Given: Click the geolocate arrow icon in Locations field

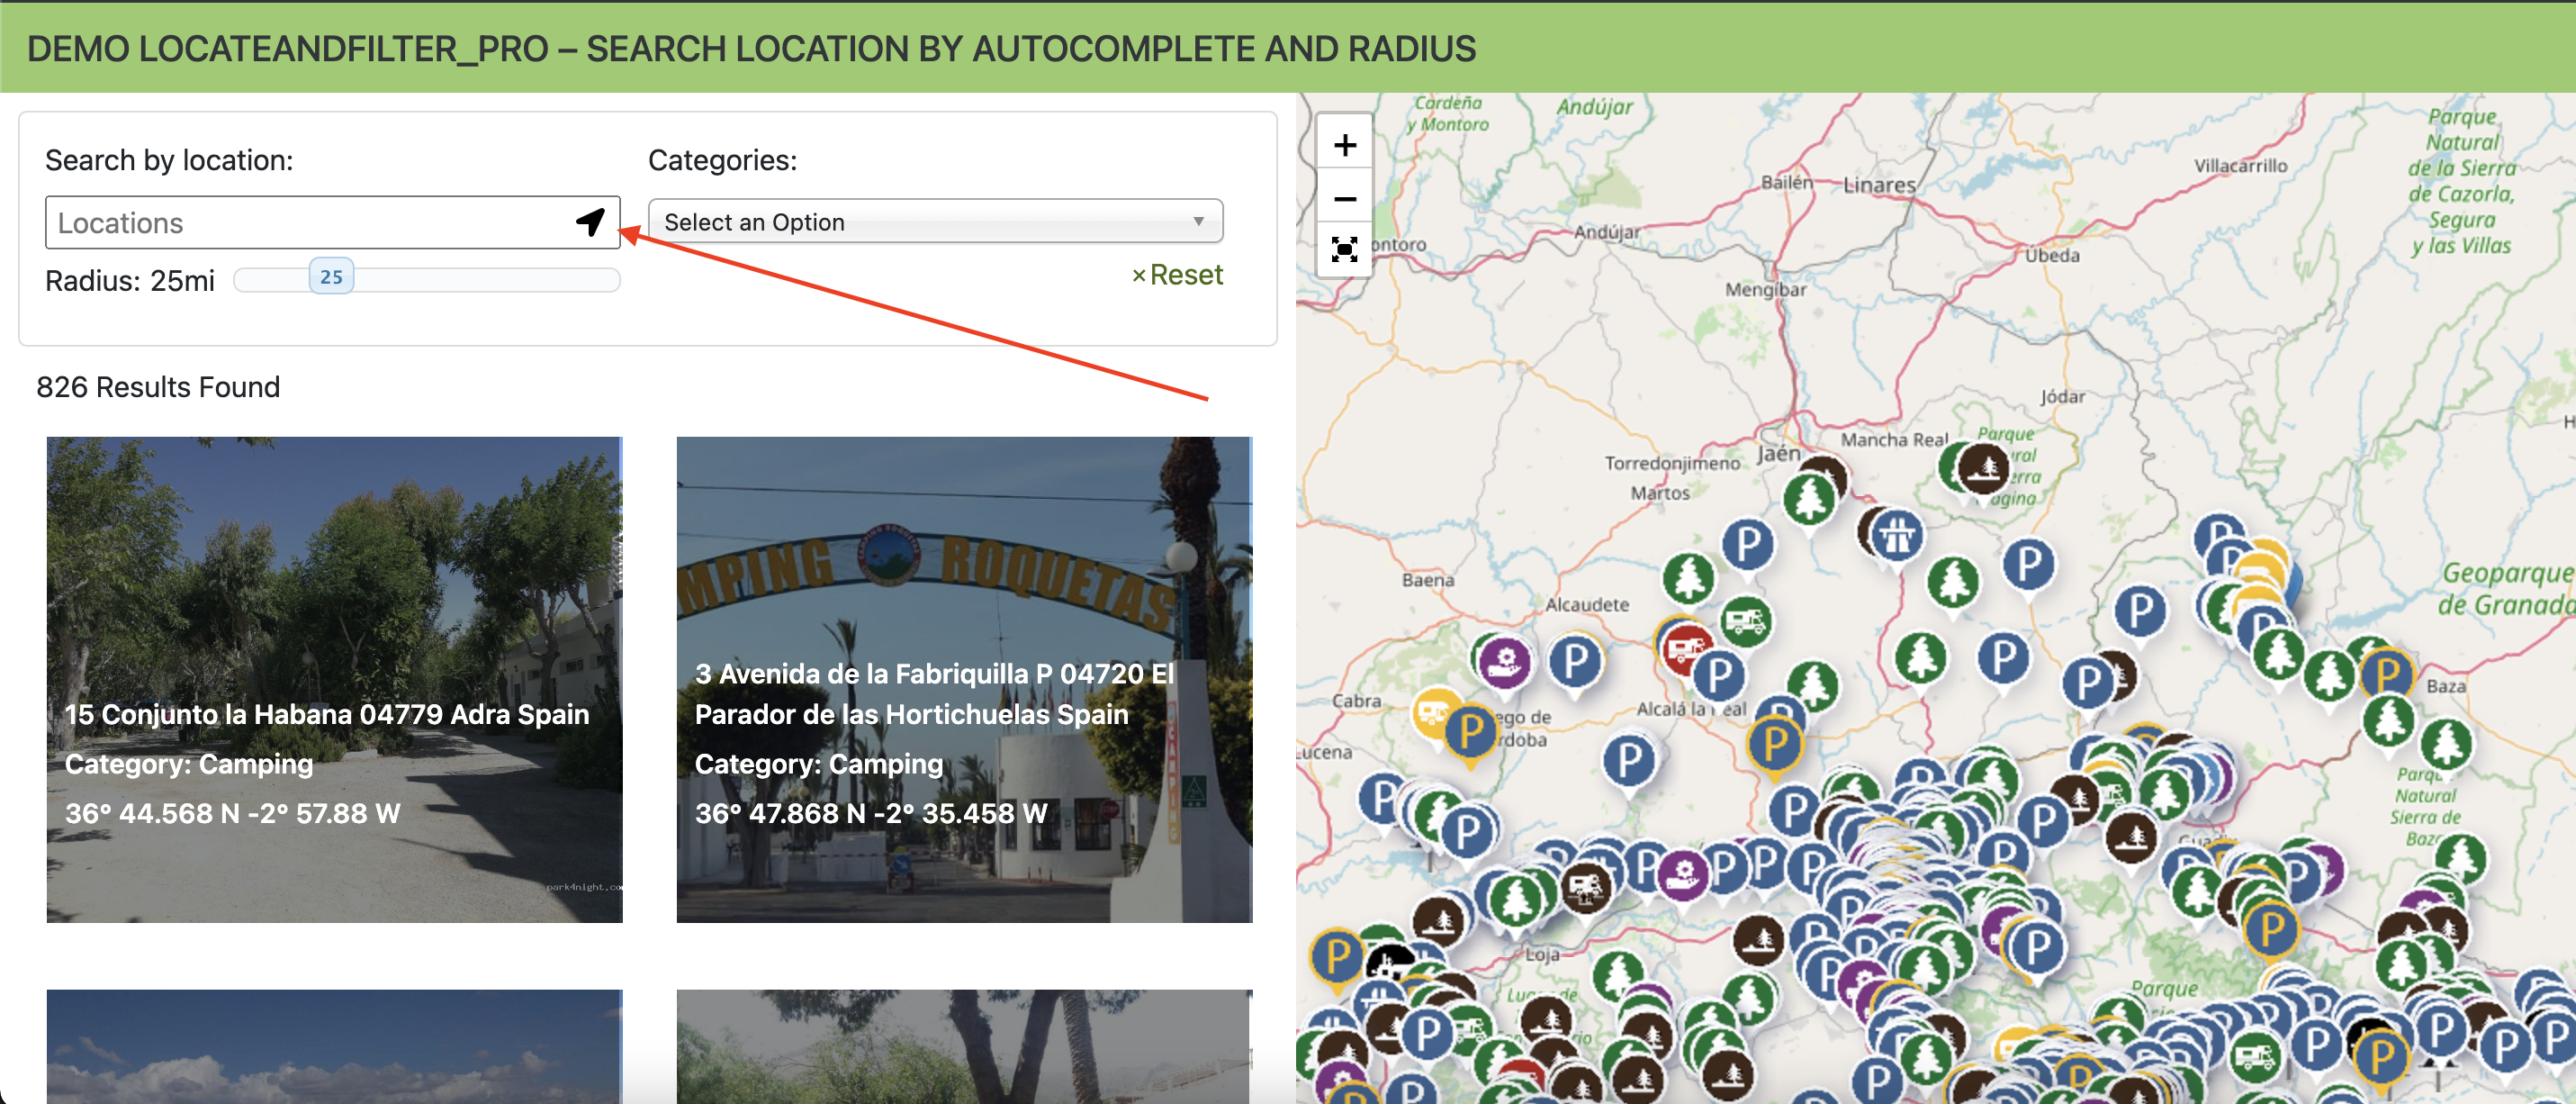Looking at the screenshot, I should click(x=590, y=222).
